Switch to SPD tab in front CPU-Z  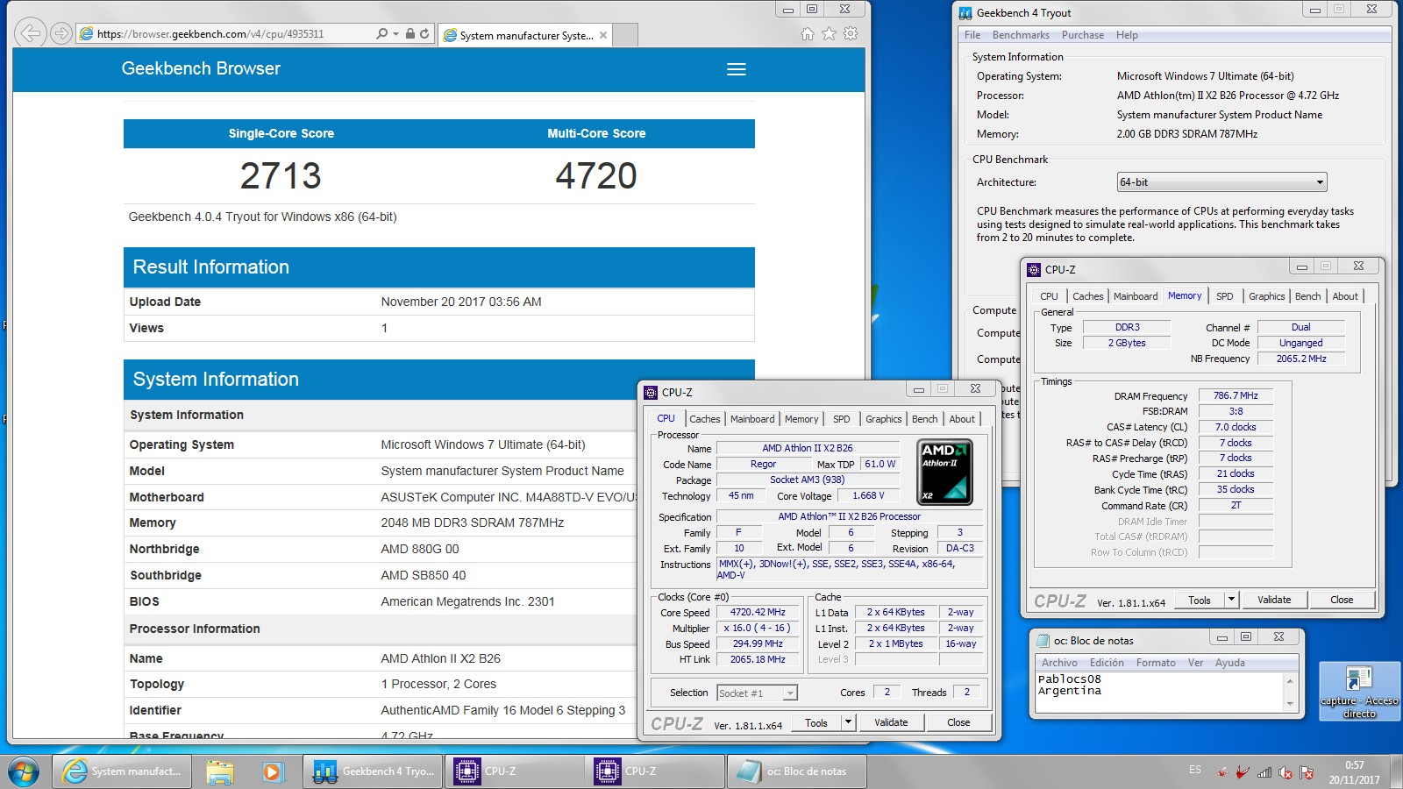pyautogui.click(x=842, y=419)
